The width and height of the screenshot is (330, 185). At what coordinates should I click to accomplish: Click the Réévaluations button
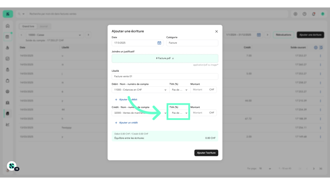point(283,35)
